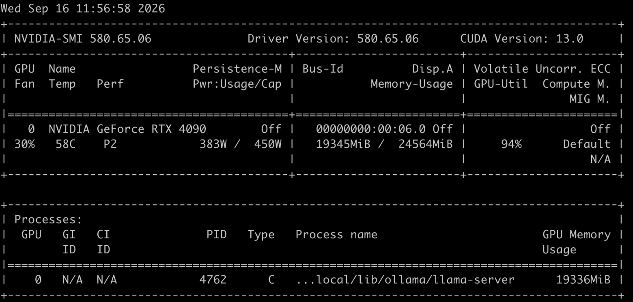The image size is (633, 302).
Task: Click the CUDA Version 13.0 label
Action: [522, 39]
